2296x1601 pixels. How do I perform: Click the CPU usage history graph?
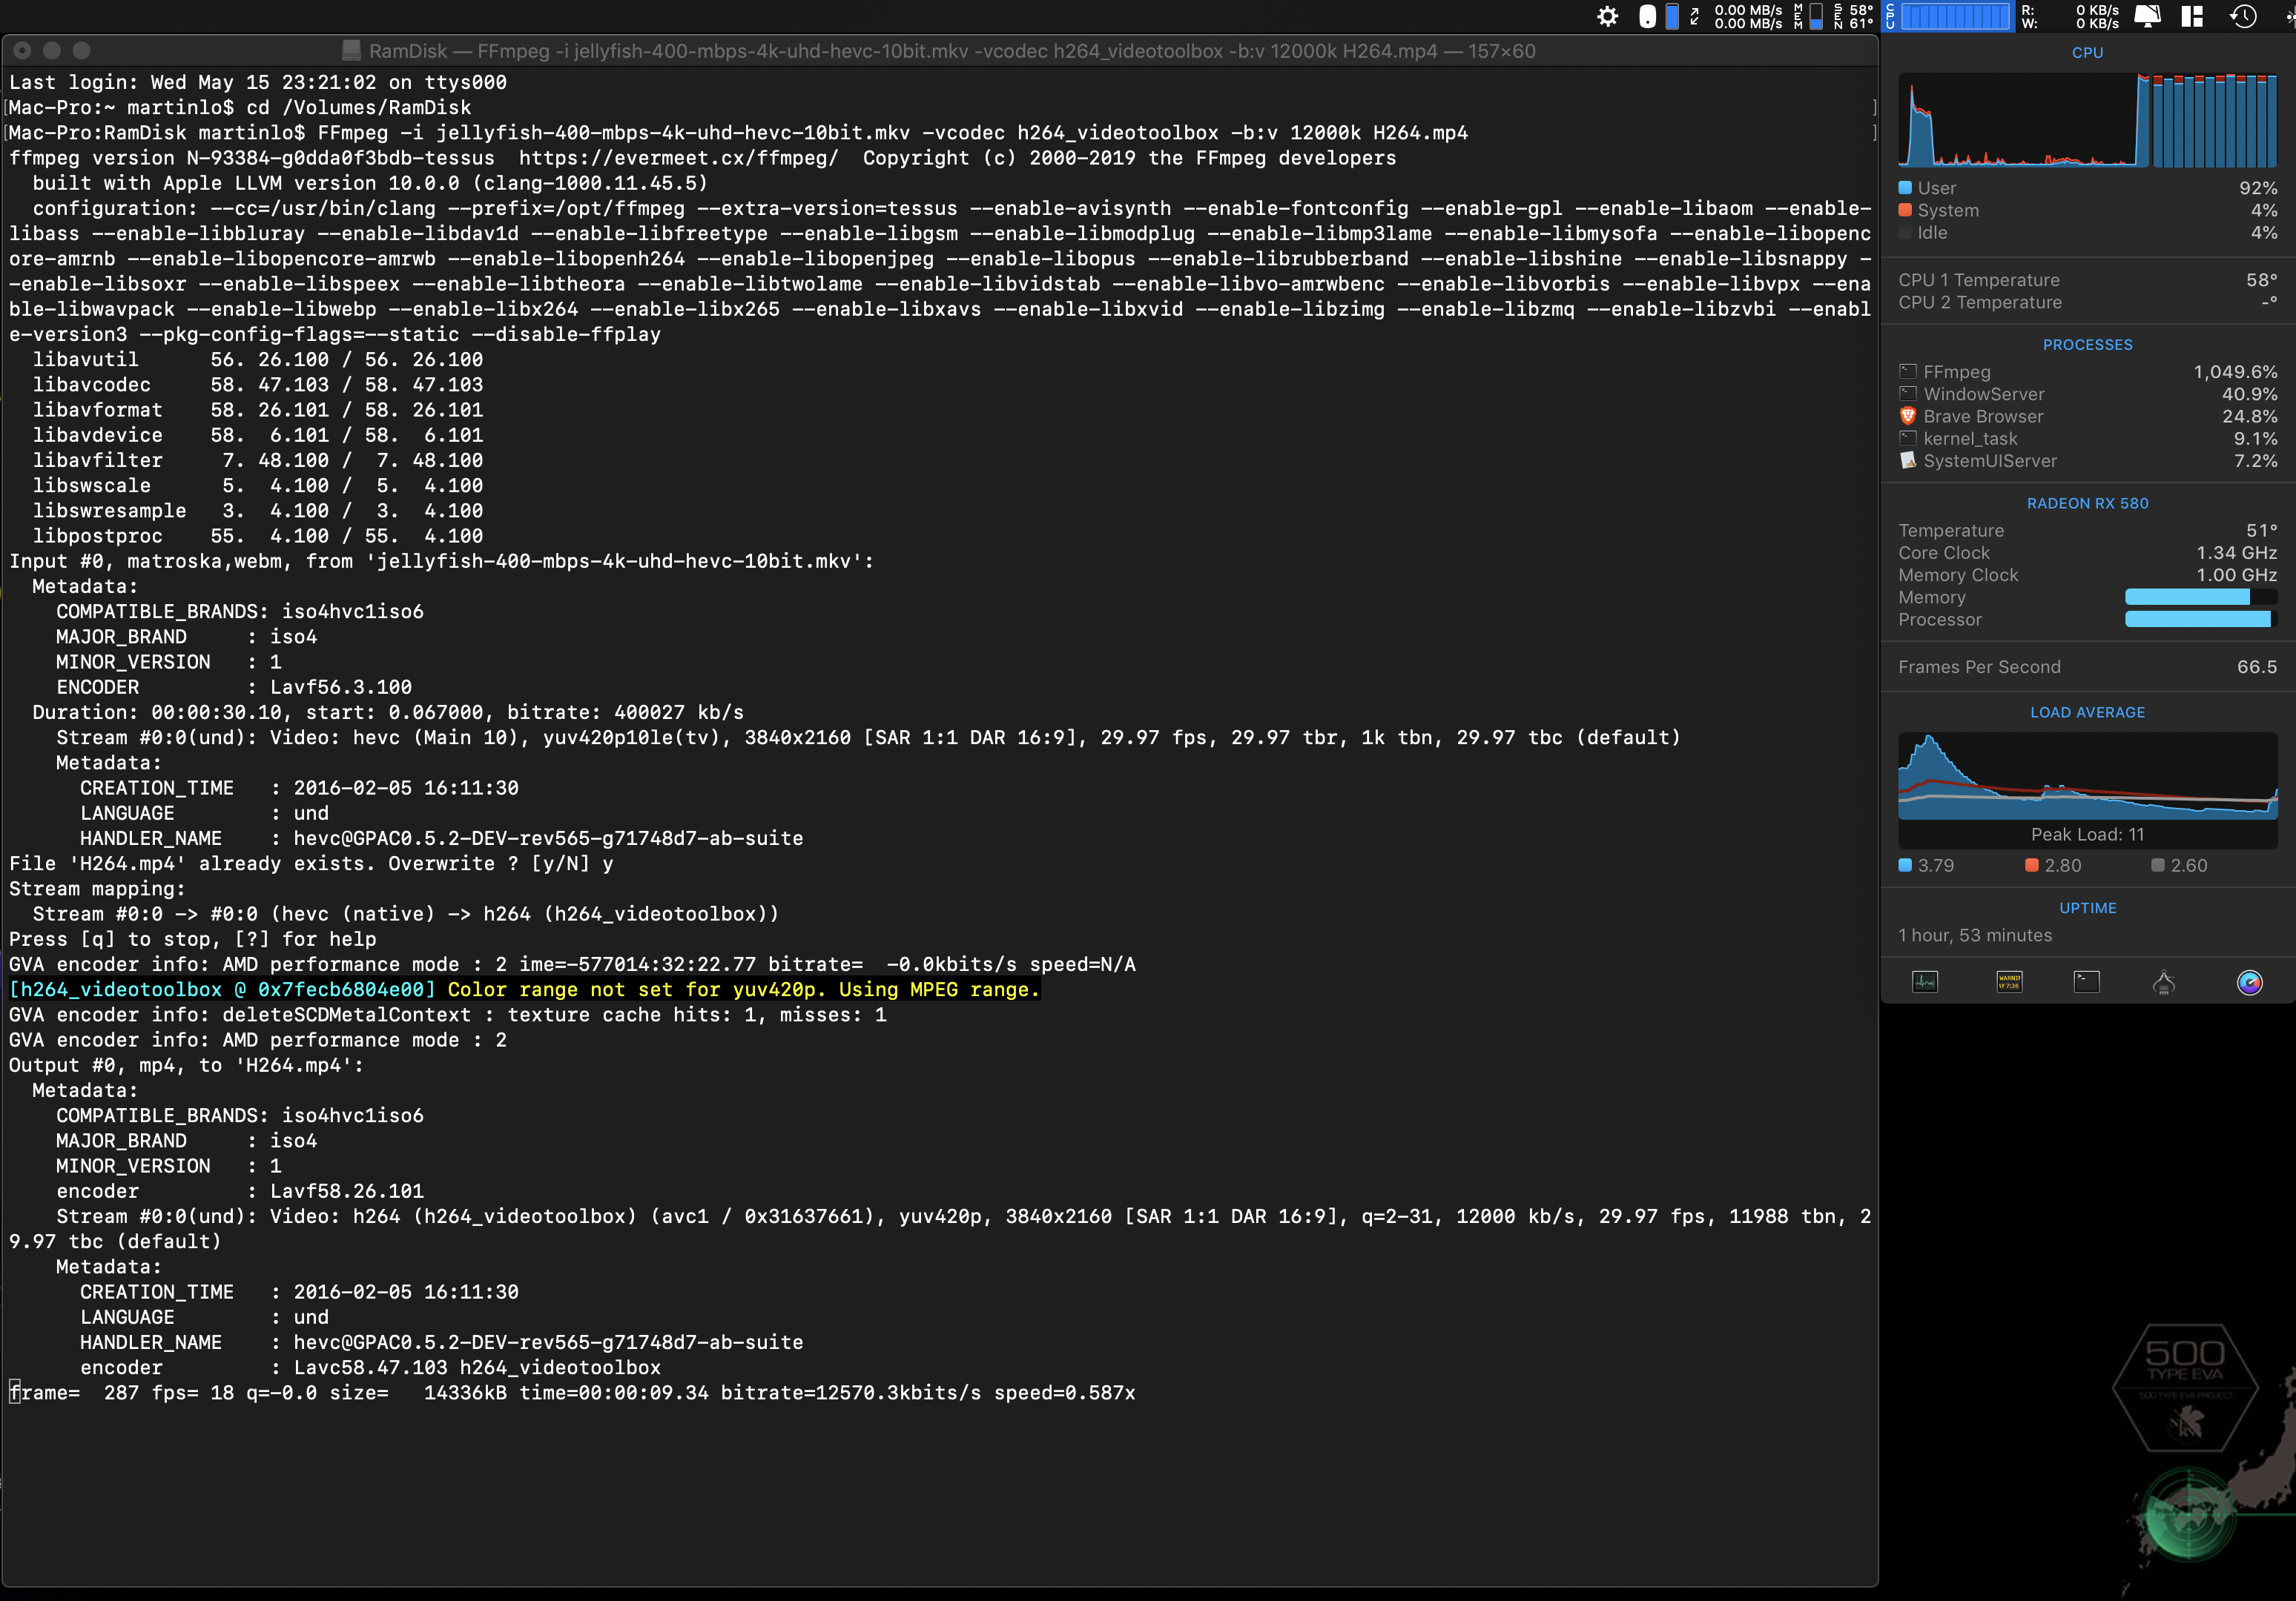[x=2087, y=119]
